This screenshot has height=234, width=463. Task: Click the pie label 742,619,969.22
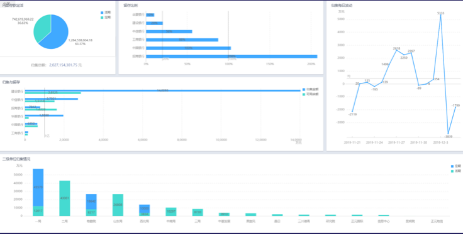click(23, 19)
